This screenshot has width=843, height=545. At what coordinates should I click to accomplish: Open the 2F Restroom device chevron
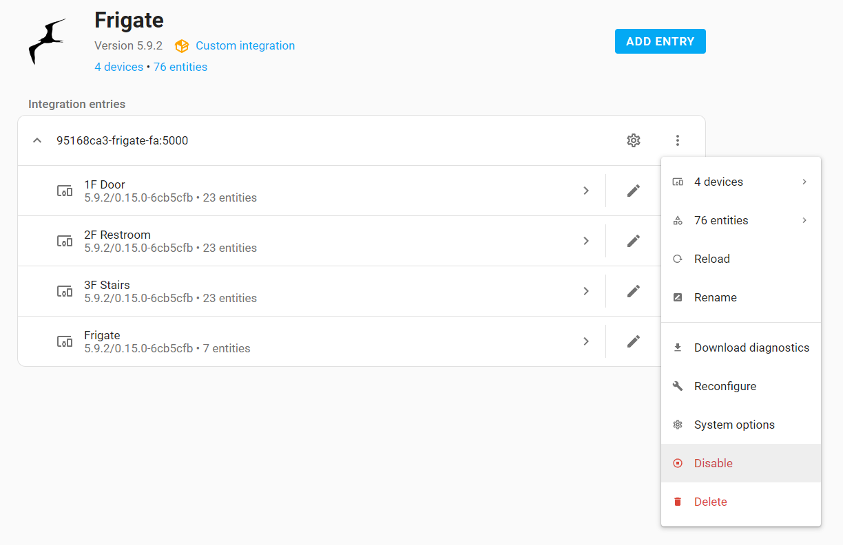586,241
